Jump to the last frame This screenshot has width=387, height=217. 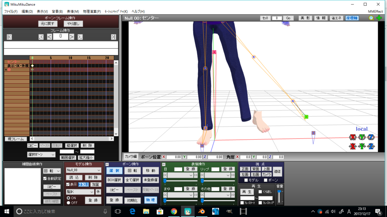(113, 37)
